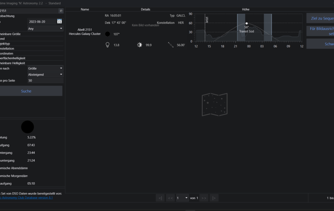This screenshot has height=211, width=334.
Task: Click the search field refresh icon
Action: (61, 11)
